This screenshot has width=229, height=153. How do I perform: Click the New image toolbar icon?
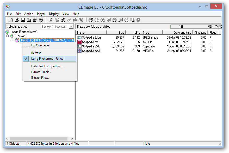(11, 20)
